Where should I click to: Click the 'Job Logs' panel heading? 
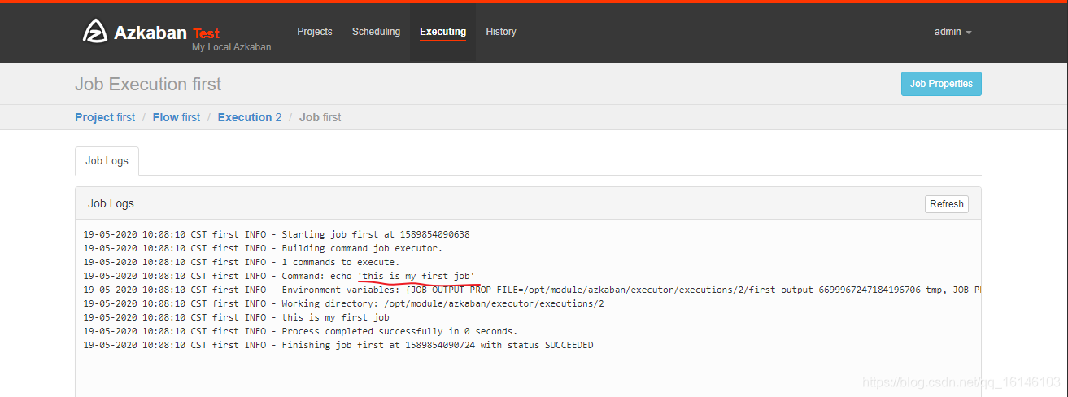(x=111, y=203)
